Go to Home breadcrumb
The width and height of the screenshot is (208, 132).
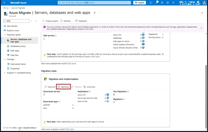[x=6, y=8]
